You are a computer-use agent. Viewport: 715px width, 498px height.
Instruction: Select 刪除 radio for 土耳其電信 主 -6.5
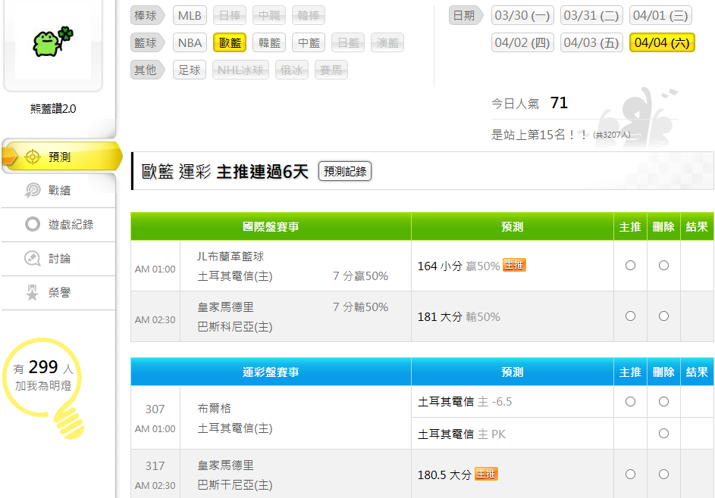[x=663, y=401]
